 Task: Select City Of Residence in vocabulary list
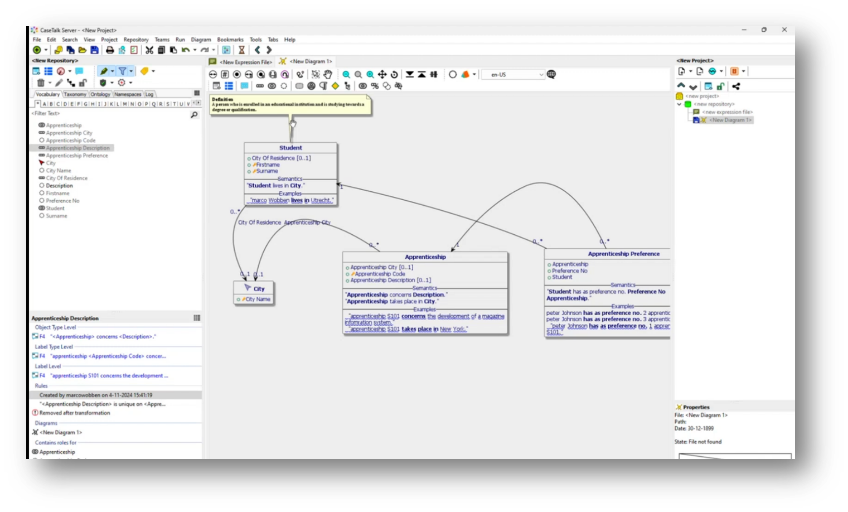[x=66, y=178]
